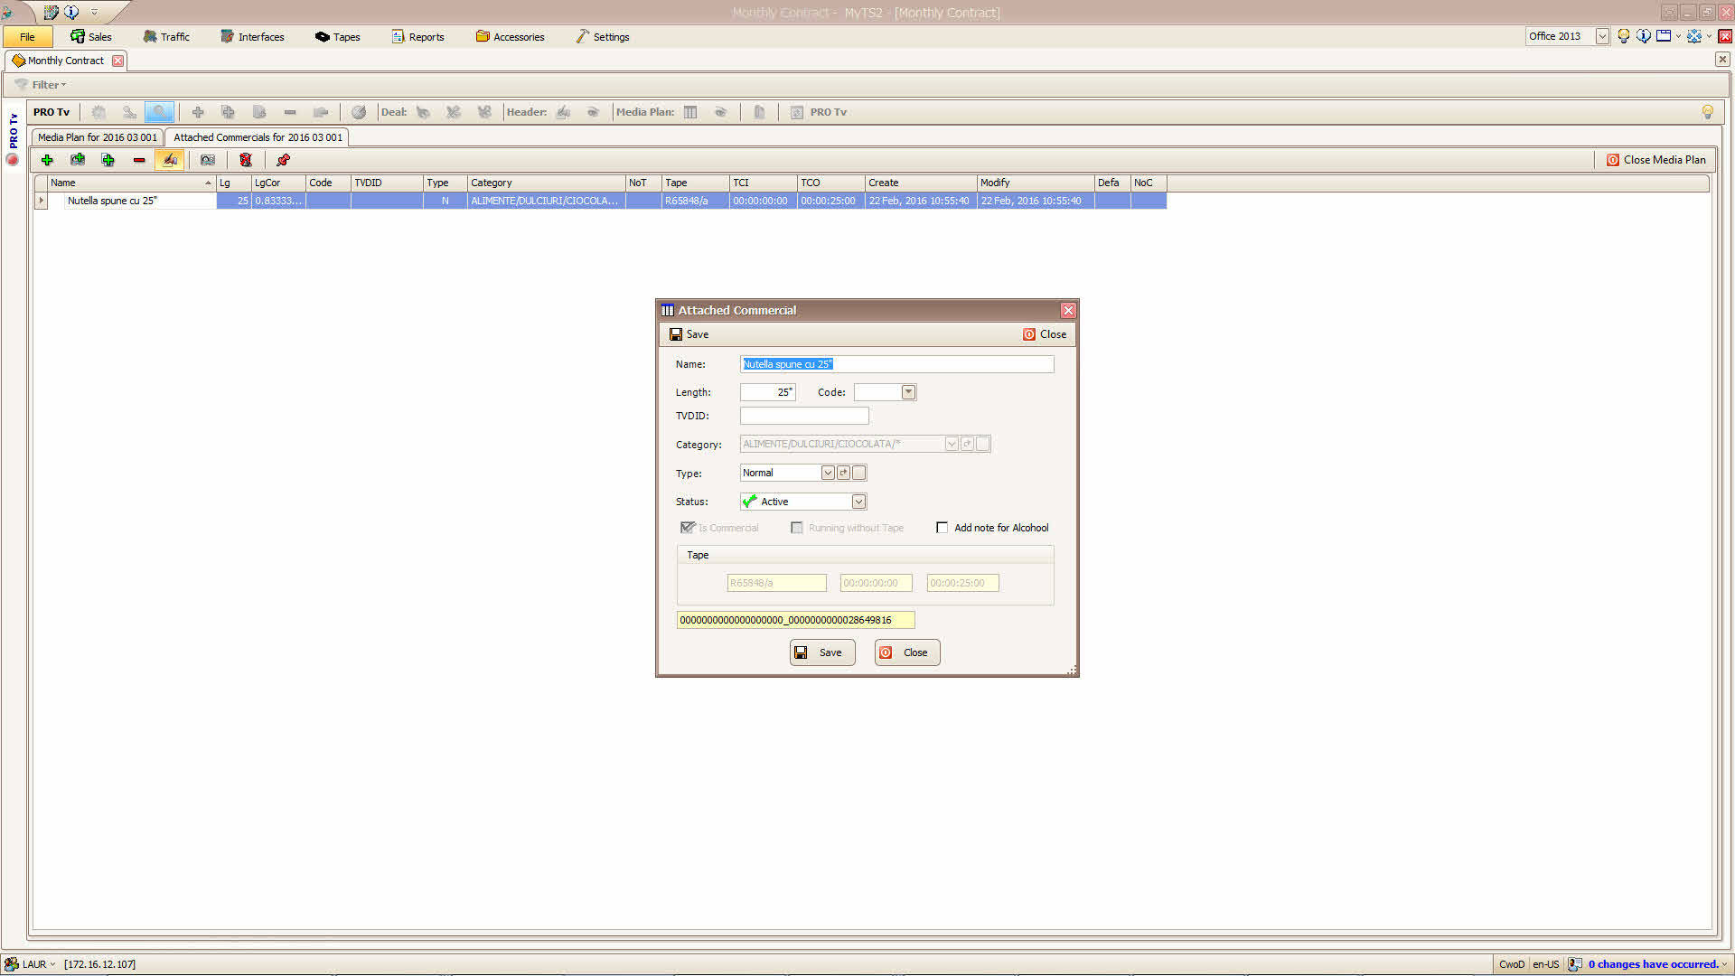Screen dimensions: 1735x976
Task: Click the floppy Save icon in dialog toolbar
Action: (676, 334)
